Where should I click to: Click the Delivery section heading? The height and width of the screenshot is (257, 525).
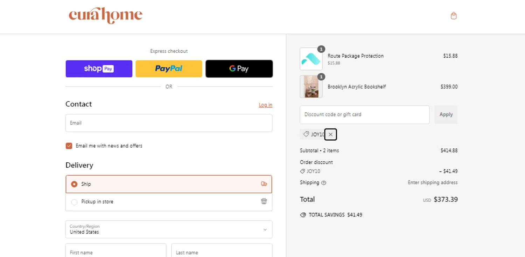click(x=79, y=165)
